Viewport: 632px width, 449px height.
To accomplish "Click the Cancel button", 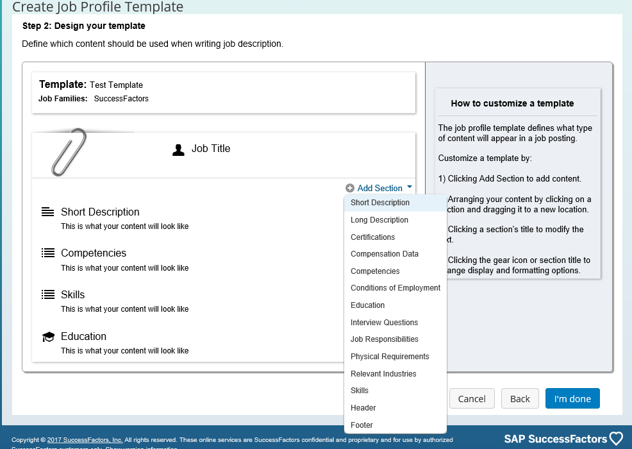I will [x=472, y=398].
